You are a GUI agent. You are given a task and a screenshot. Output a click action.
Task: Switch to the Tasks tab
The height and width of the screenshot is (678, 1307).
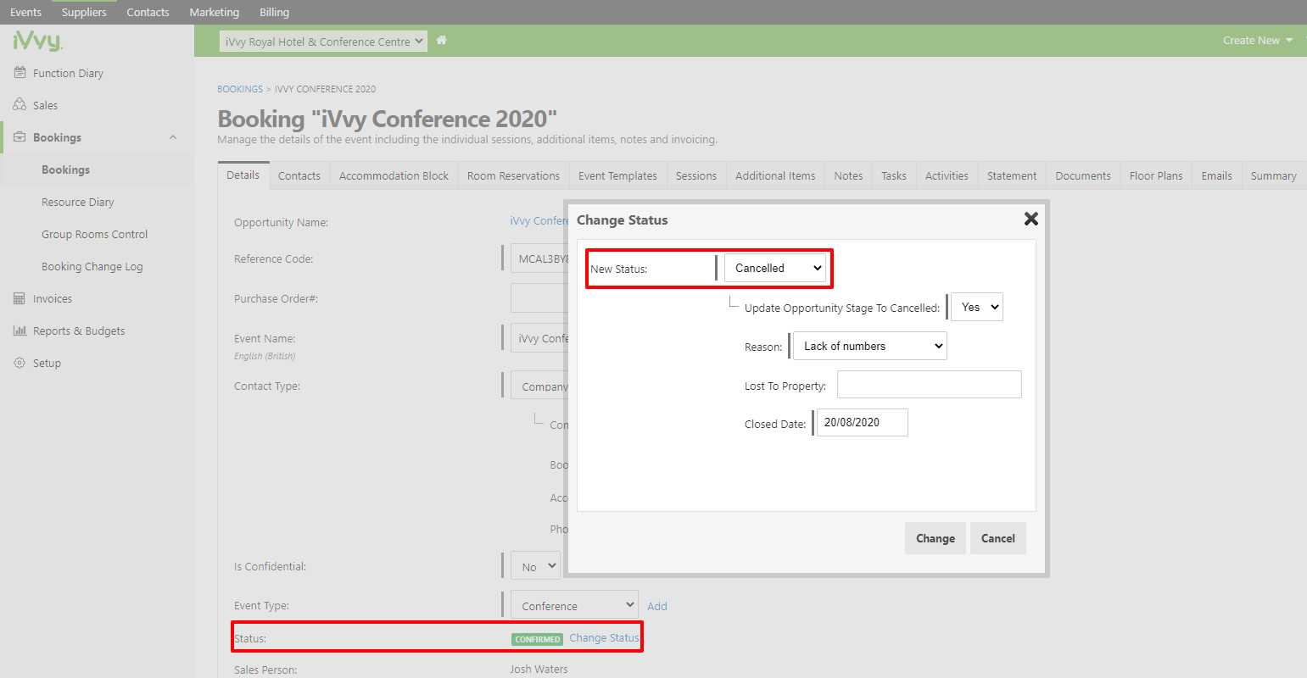[894, 175]
